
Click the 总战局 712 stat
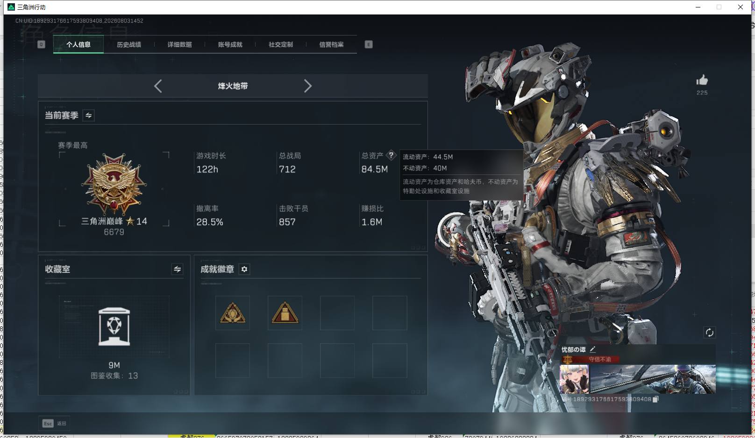tap(290, 163)
